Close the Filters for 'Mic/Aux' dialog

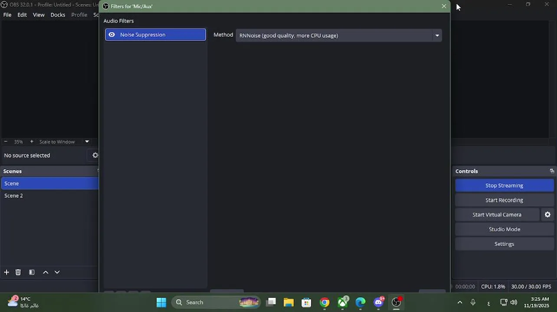(444, 6)
